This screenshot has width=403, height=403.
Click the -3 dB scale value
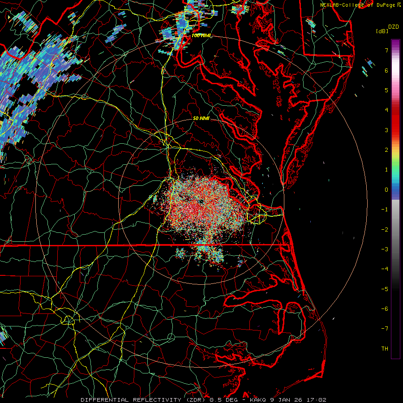(x=385, y=249)
